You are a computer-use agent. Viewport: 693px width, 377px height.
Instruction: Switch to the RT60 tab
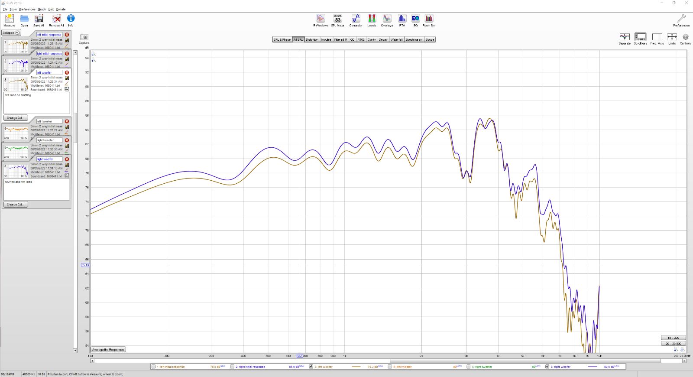[361, 39]
